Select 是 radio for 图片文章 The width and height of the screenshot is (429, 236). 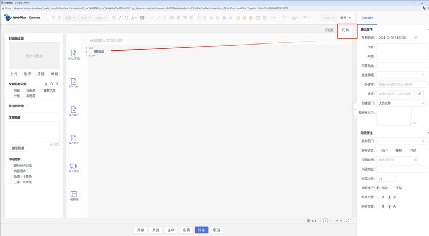point(378,197)
